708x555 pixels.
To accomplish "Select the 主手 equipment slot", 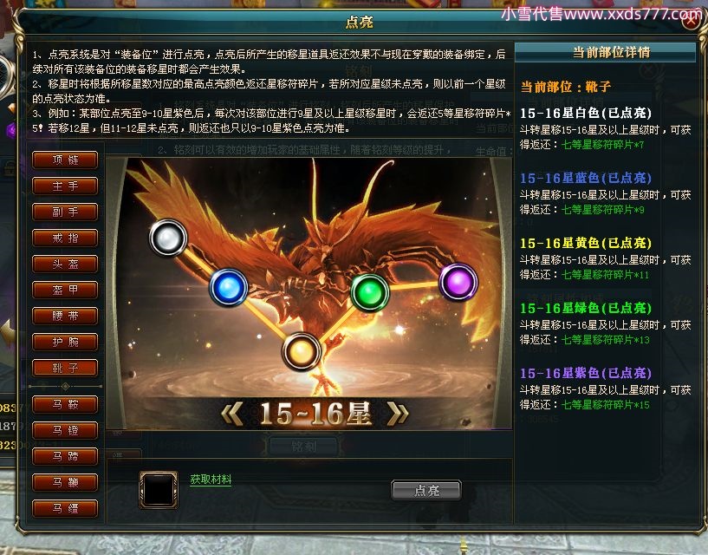I will coord(65,186).
